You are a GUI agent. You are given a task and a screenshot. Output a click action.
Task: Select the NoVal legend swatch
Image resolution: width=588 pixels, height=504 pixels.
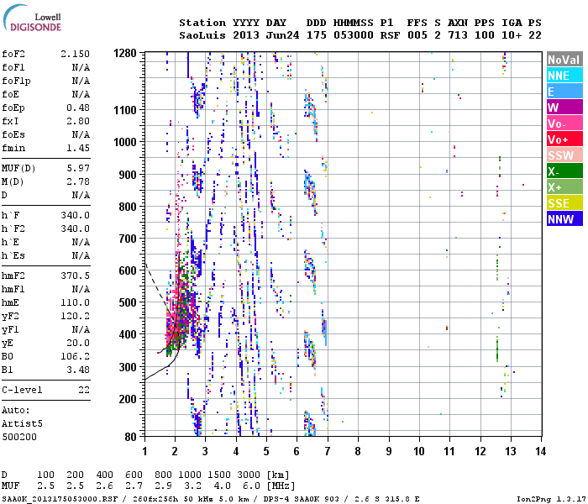[x=564, y=60]
